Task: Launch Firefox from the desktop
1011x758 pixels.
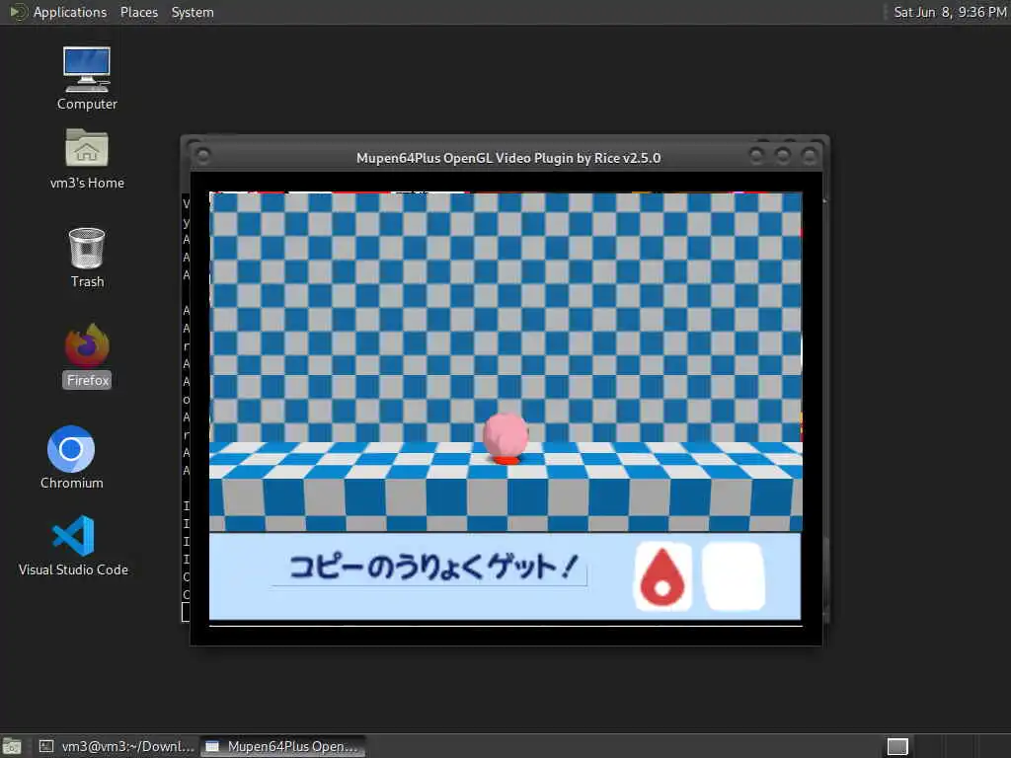Action: pos(87,355)
